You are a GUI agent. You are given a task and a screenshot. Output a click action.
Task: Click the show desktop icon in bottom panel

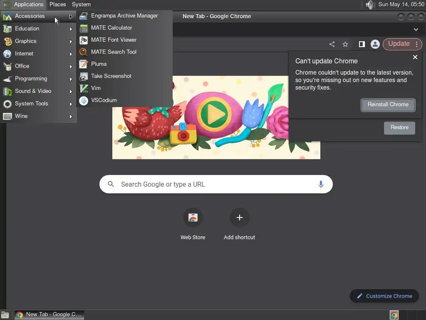pos(5,315)
